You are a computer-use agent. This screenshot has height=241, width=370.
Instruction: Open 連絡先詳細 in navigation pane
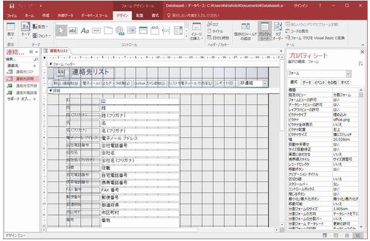(22, 79)
